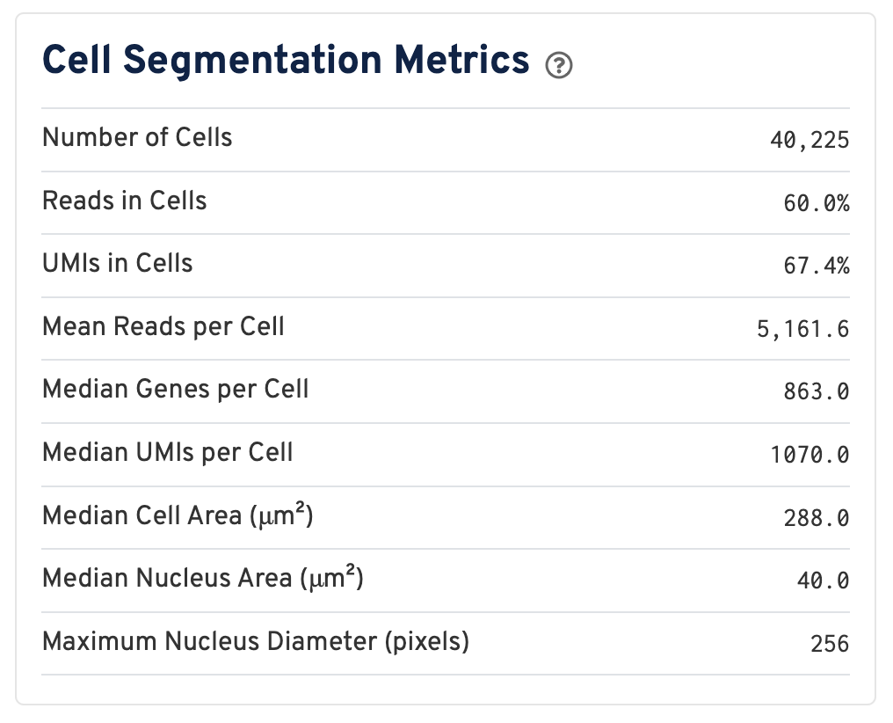The image size is (893, 723).
Task: Click the 863.0 median genes value
Action: (817, 391)
